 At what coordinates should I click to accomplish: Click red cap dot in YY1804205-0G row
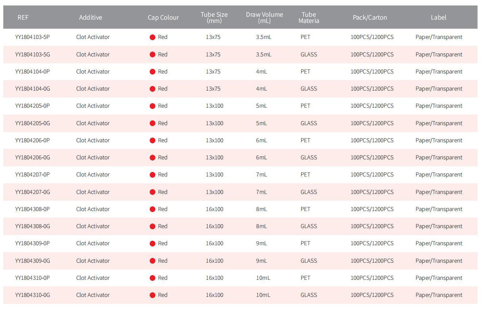152,123
